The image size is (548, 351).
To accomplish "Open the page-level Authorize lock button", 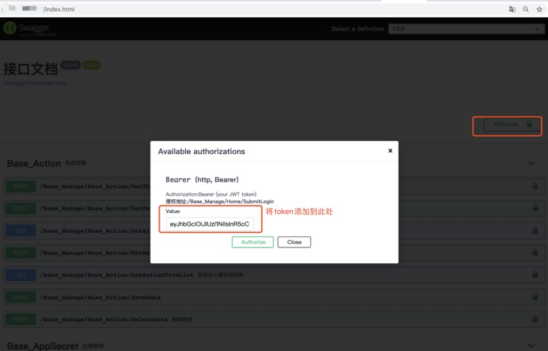I will [512, 124].
